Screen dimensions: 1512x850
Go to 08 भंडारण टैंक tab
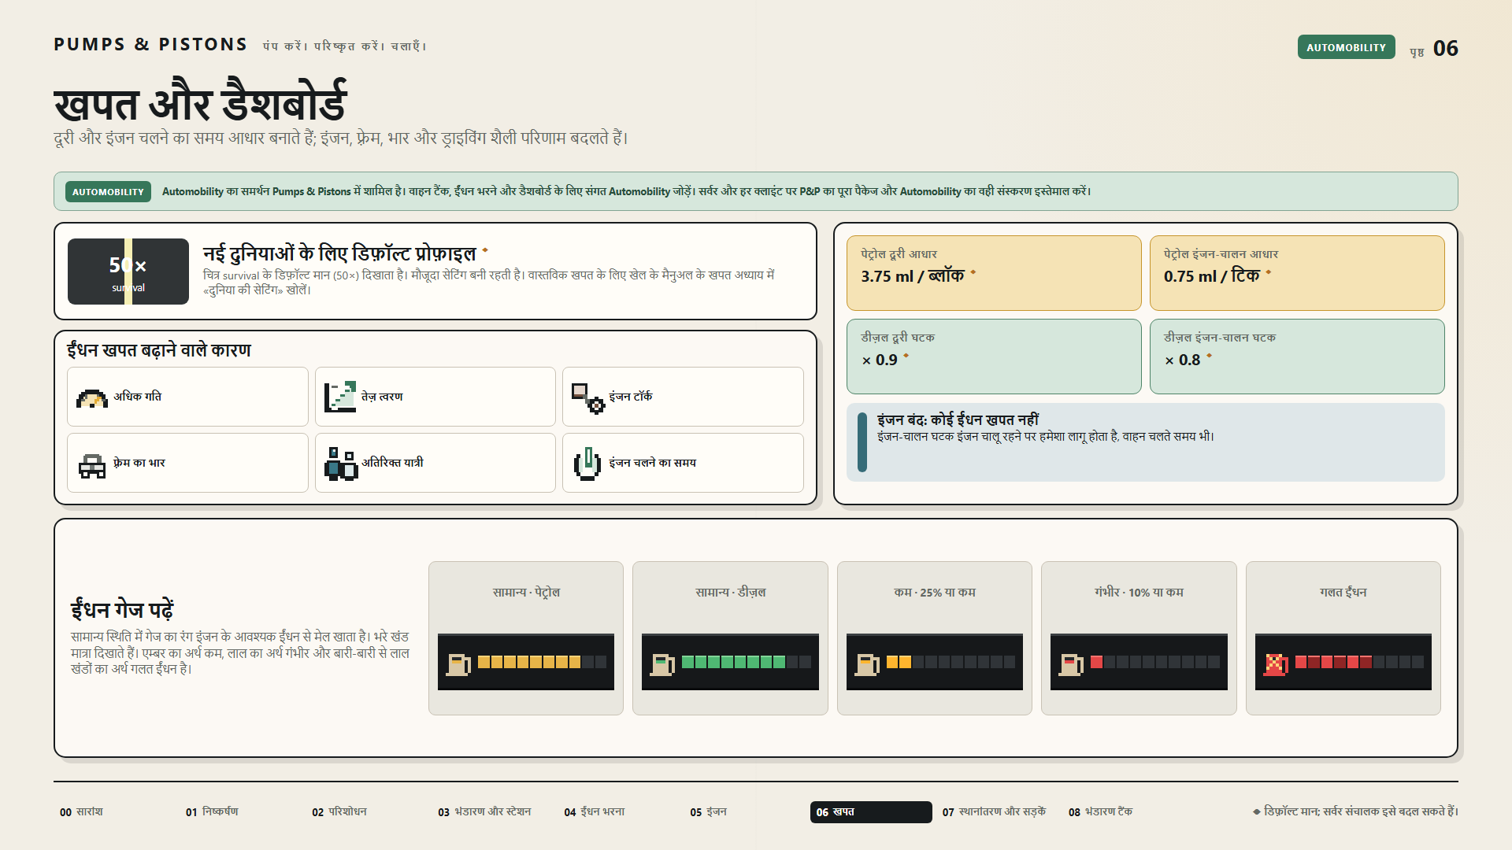pos(1100,811)
